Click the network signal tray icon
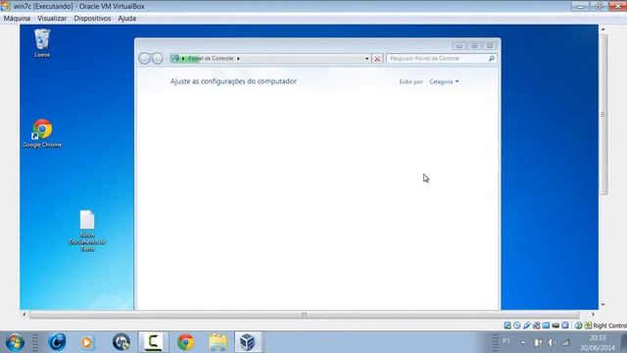627x353 pixels. [565, 342]
